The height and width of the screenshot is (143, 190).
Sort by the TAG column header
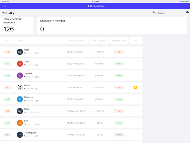coord(135,40)
